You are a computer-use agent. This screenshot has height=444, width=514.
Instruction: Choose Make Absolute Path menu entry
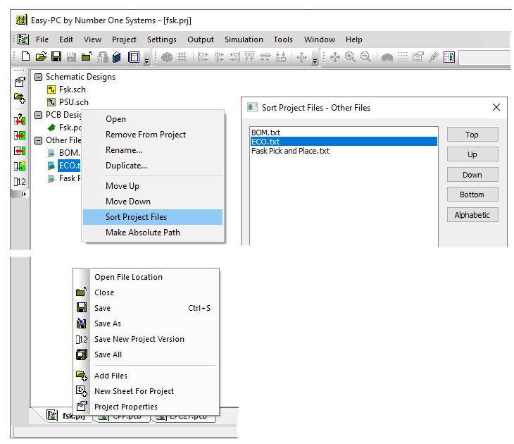point(153,233)
